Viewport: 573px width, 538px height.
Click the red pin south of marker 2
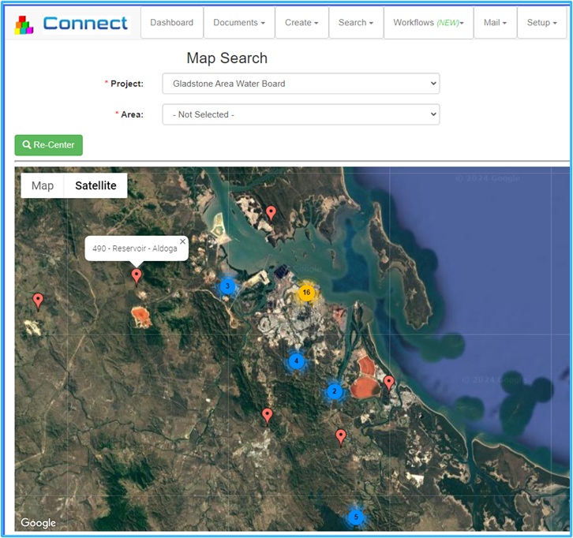(341, 437)
